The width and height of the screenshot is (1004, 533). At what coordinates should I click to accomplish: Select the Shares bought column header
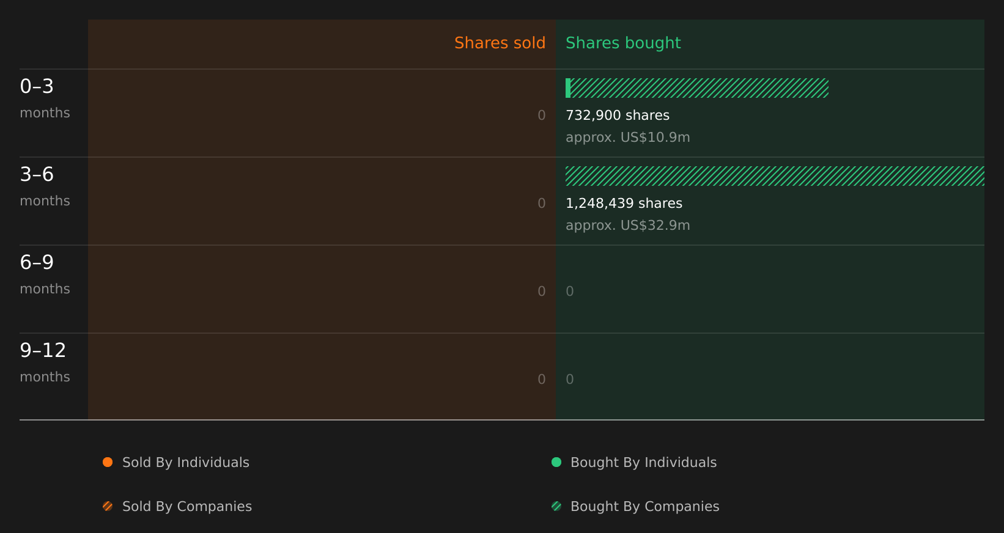[x=623, y=43]
